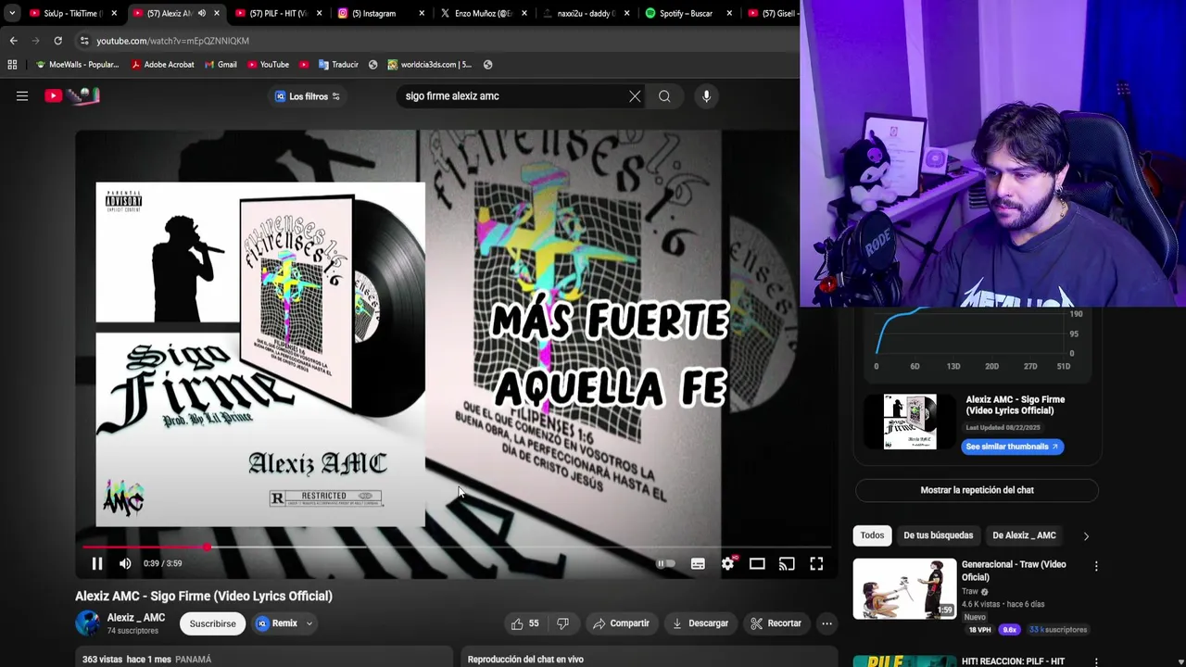This screenshot has width=1186, height=667.
Task: Open the MoeWalls bookmark
Action: [77, 65]
